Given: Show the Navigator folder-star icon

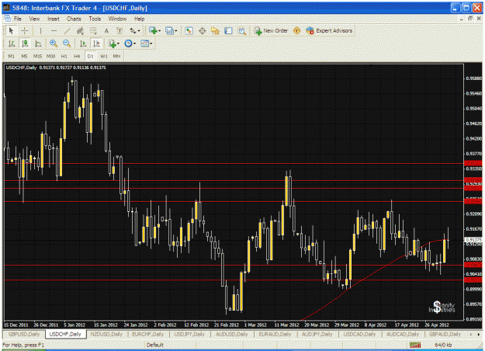Looking at the screenshot, I should [x=215, y=30].
